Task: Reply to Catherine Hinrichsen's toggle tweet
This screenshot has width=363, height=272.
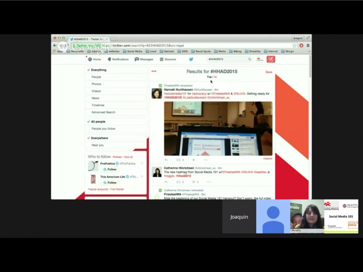Action: [166, 182]
